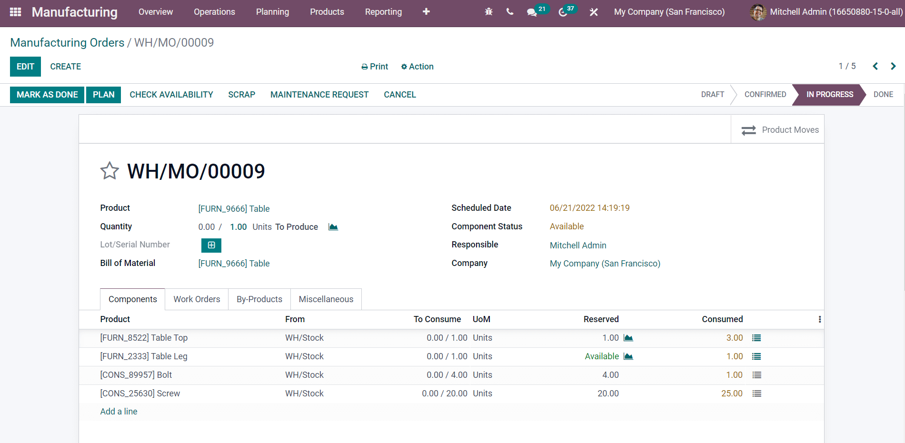Select the DRAFT status stage

tap(713, 95)
